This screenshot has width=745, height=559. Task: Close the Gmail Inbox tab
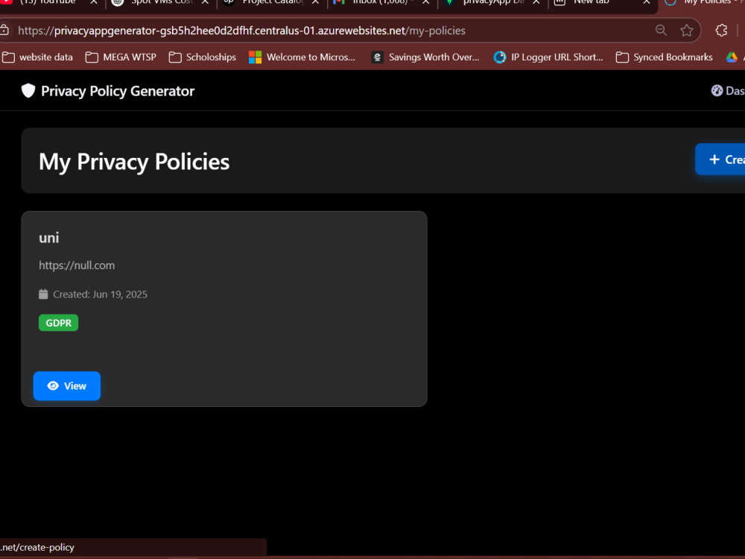pyautogui.click(x=426, y=2)
